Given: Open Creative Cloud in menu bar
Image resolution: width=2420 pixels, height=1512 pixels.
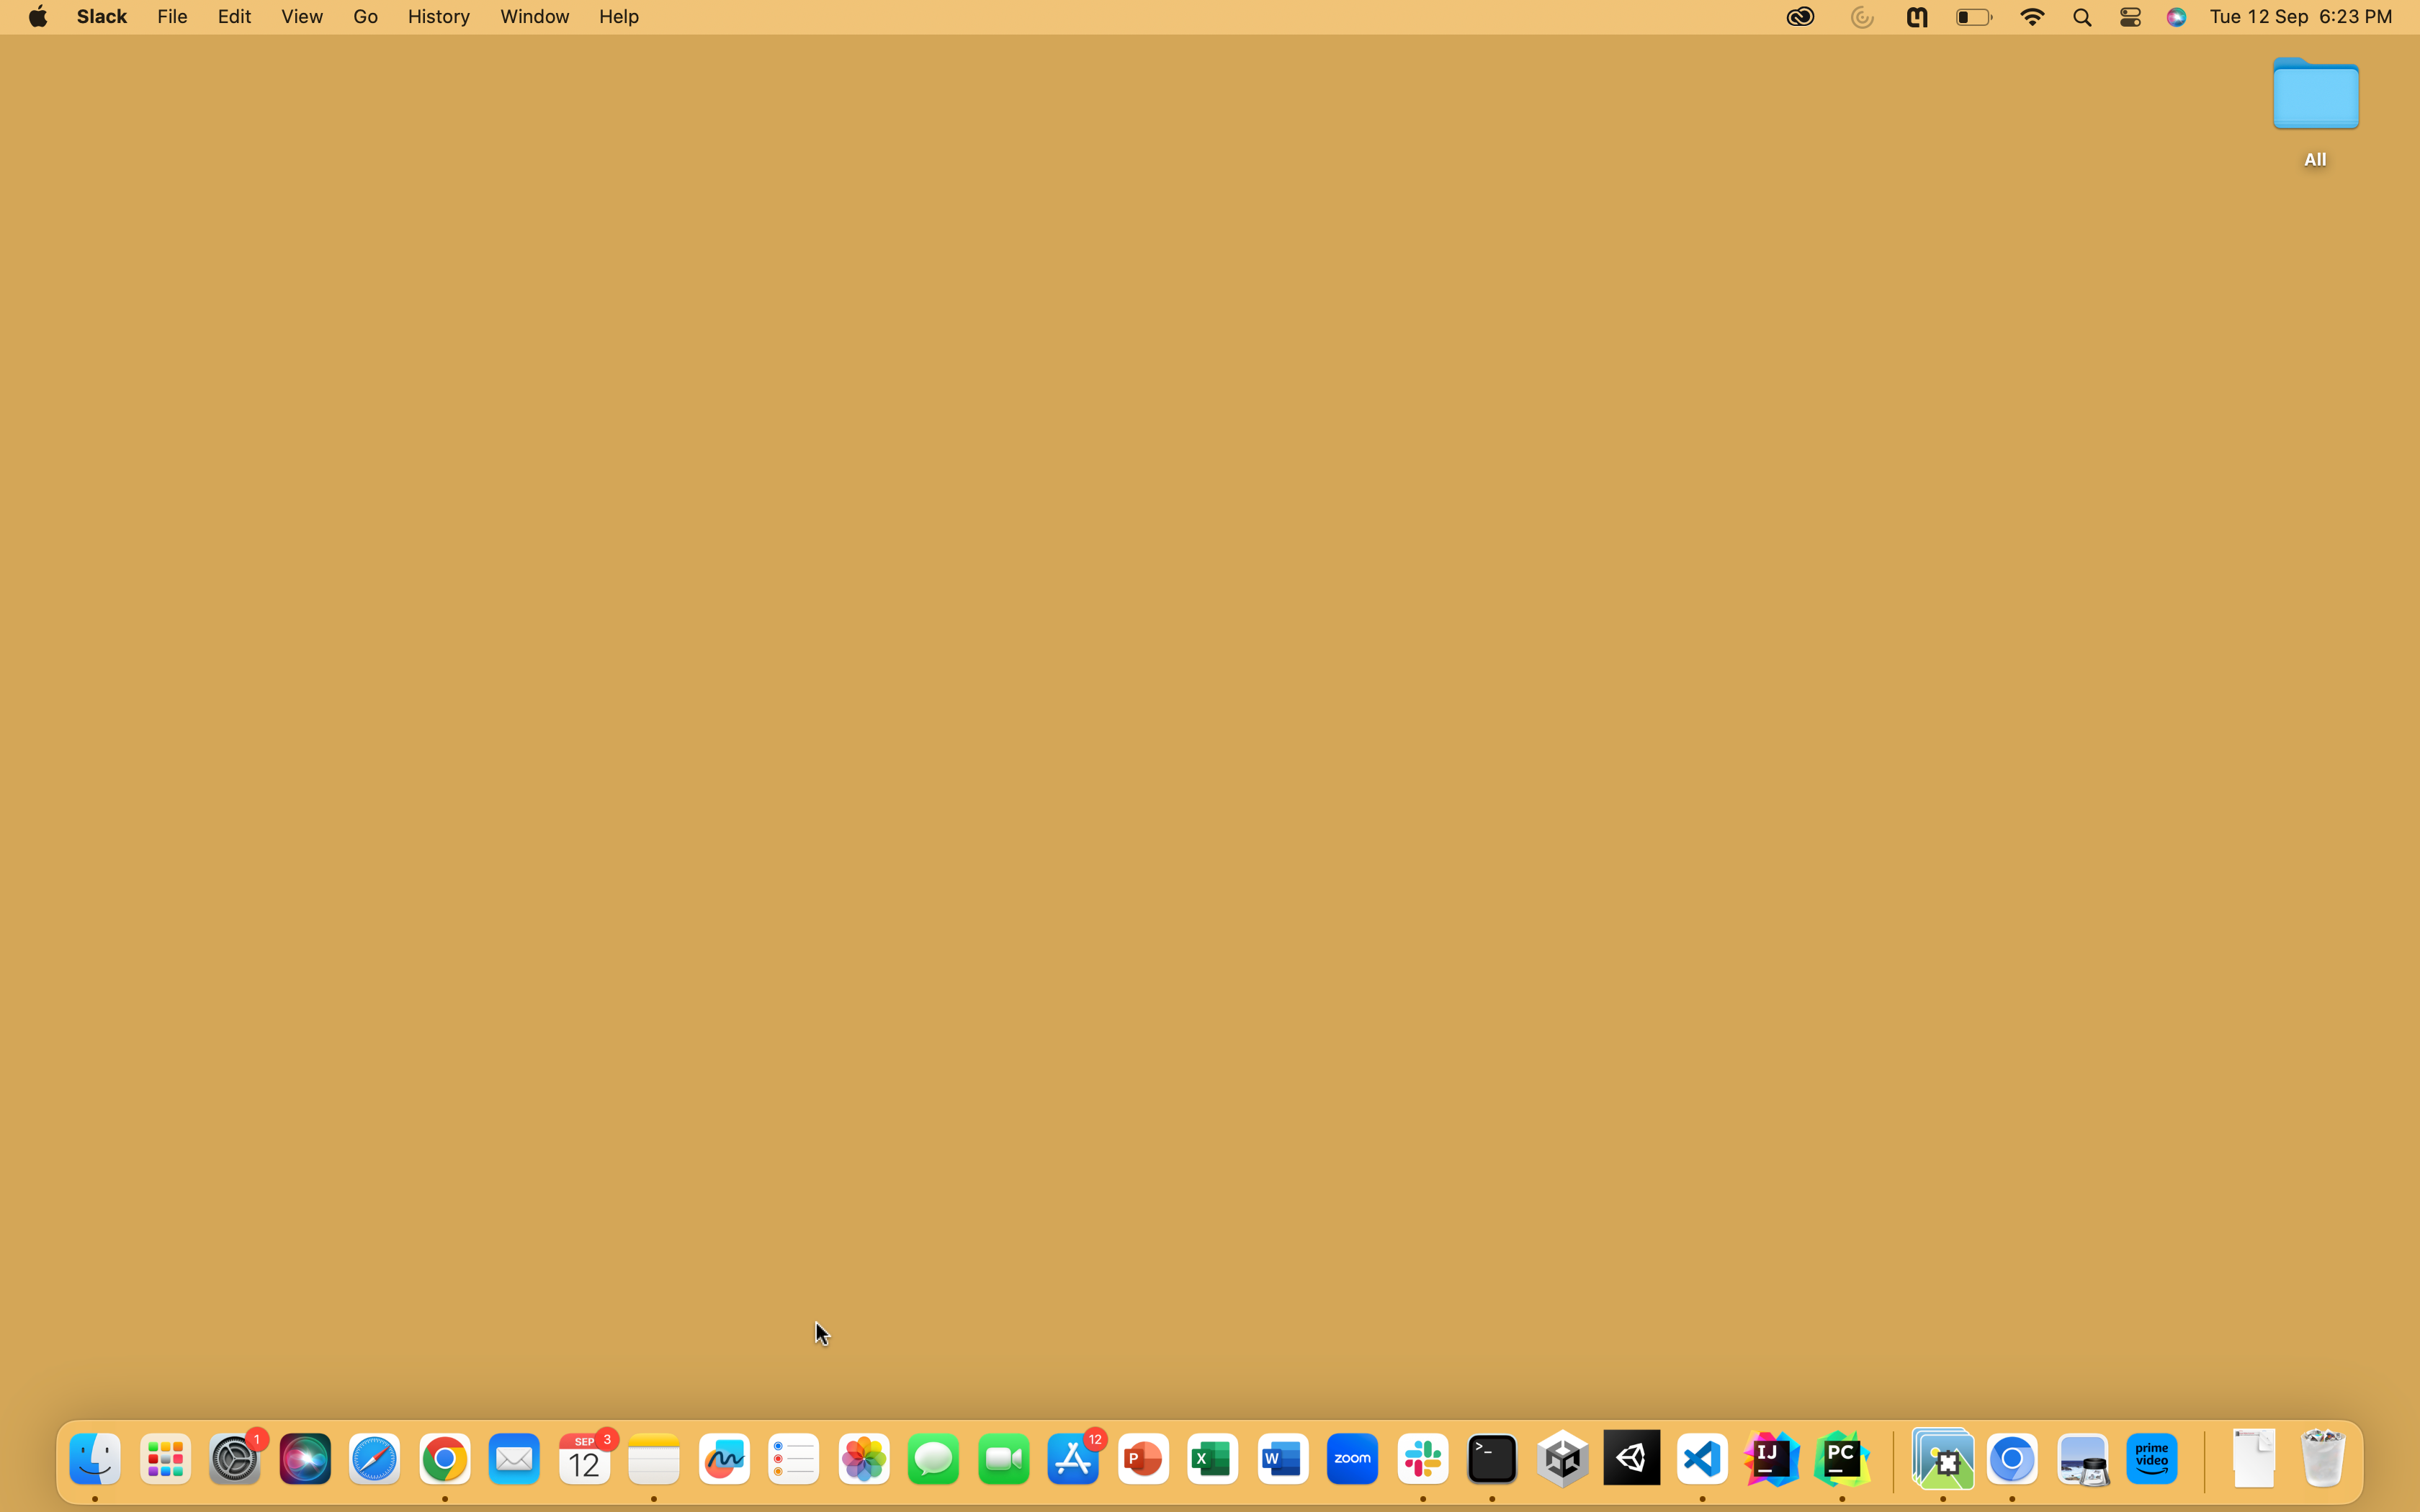Looking at the screenshot, I should coord(1800,17).
